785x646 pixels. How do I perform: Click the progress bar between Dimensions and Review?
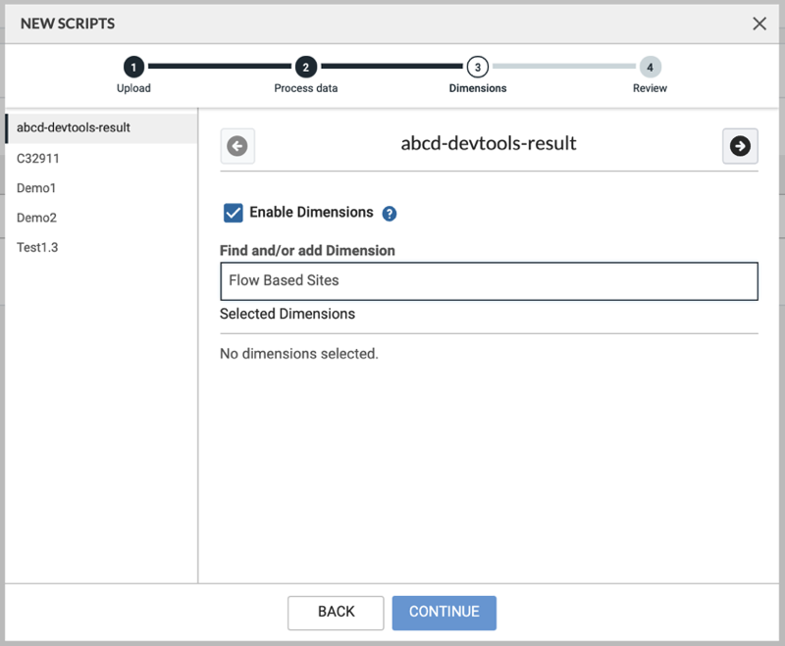pos(564,67)
